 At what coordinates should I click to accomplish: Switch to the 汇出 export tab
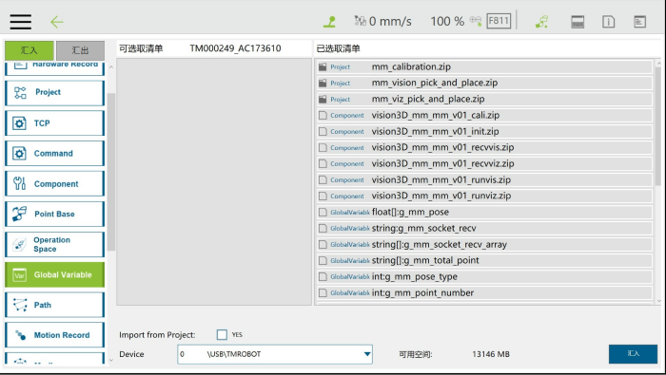(80, 50)
